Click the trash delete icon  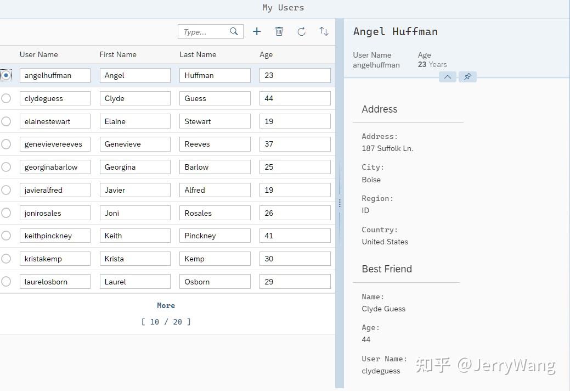[279, 32]
